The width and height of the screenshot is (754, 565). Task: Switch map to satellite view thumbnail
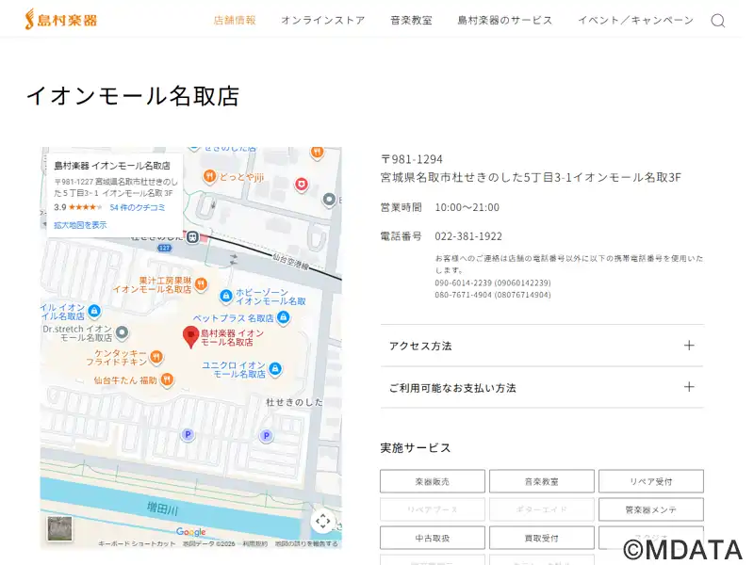click(59, 528)
